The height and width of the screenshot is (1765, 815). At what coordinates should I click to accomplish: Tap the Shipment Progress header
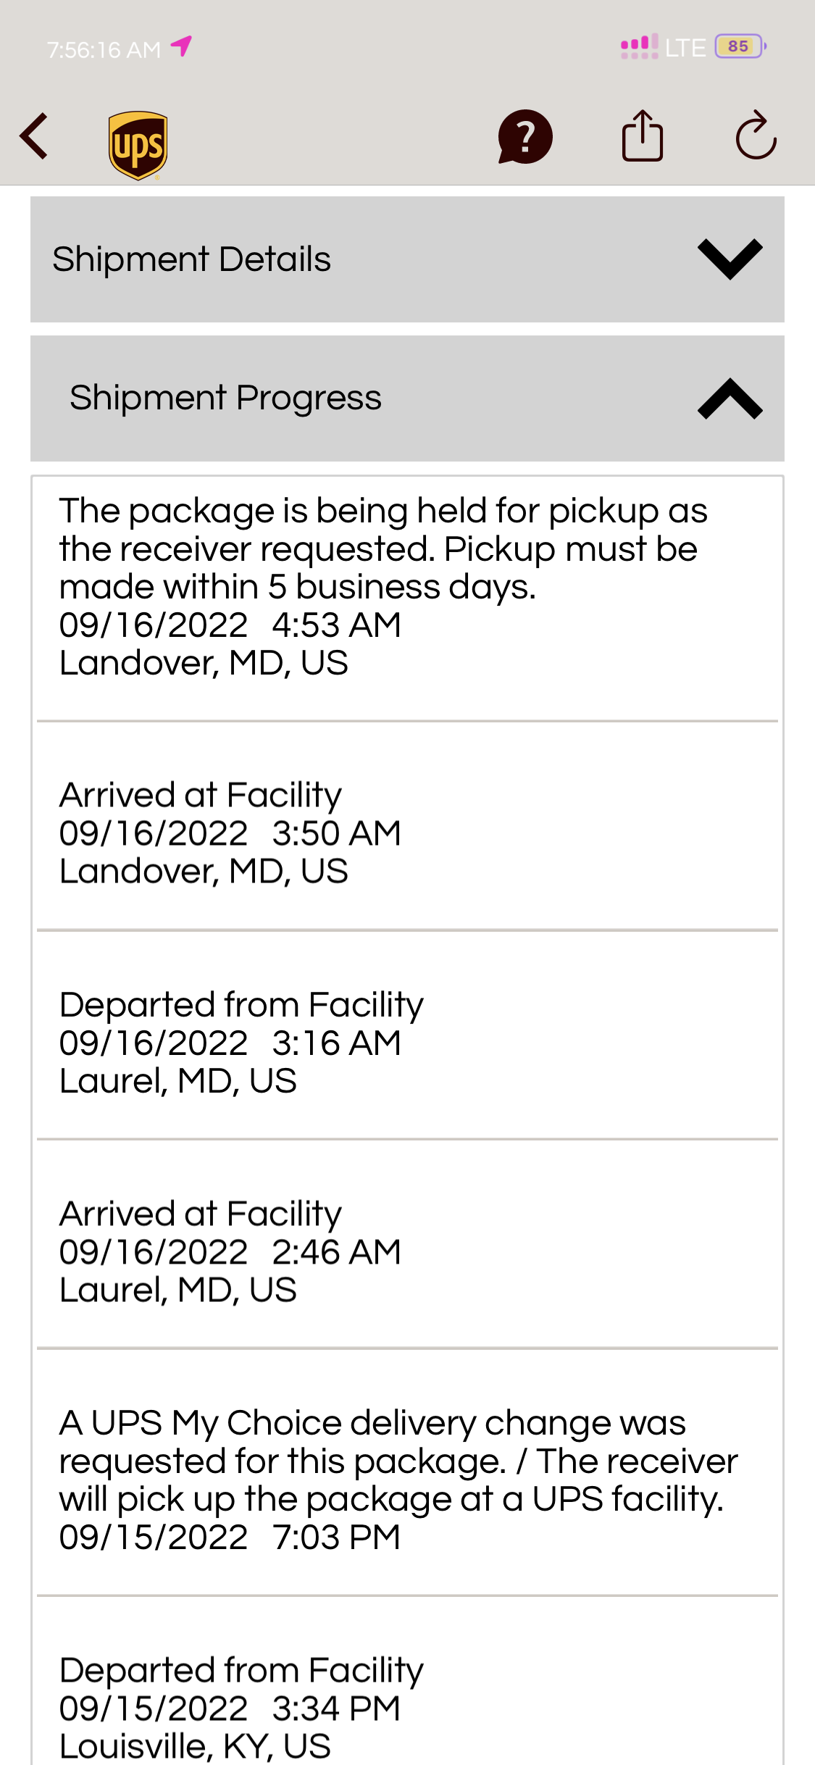click(407, 399)
